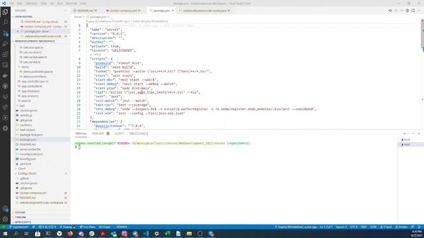Open the Source Control view
This screenshot has width=424, height=238.
click(5, 33)
